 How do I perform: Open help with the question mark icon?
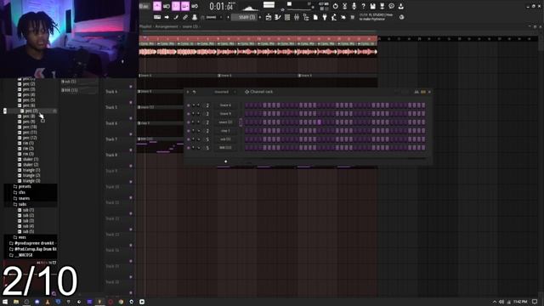363,6
